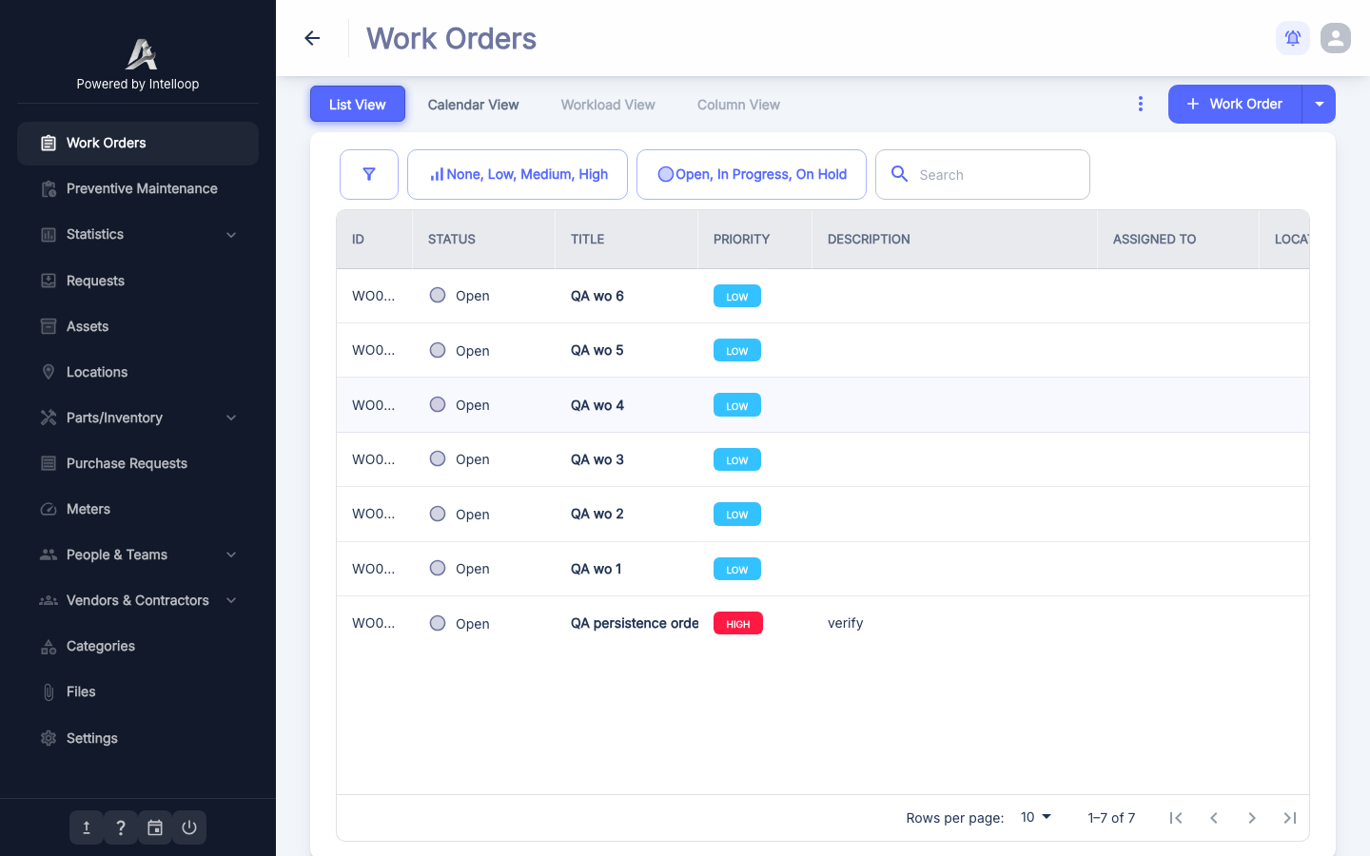
Task: Create a new Work Order
Action: click(x=1235, y=104)
